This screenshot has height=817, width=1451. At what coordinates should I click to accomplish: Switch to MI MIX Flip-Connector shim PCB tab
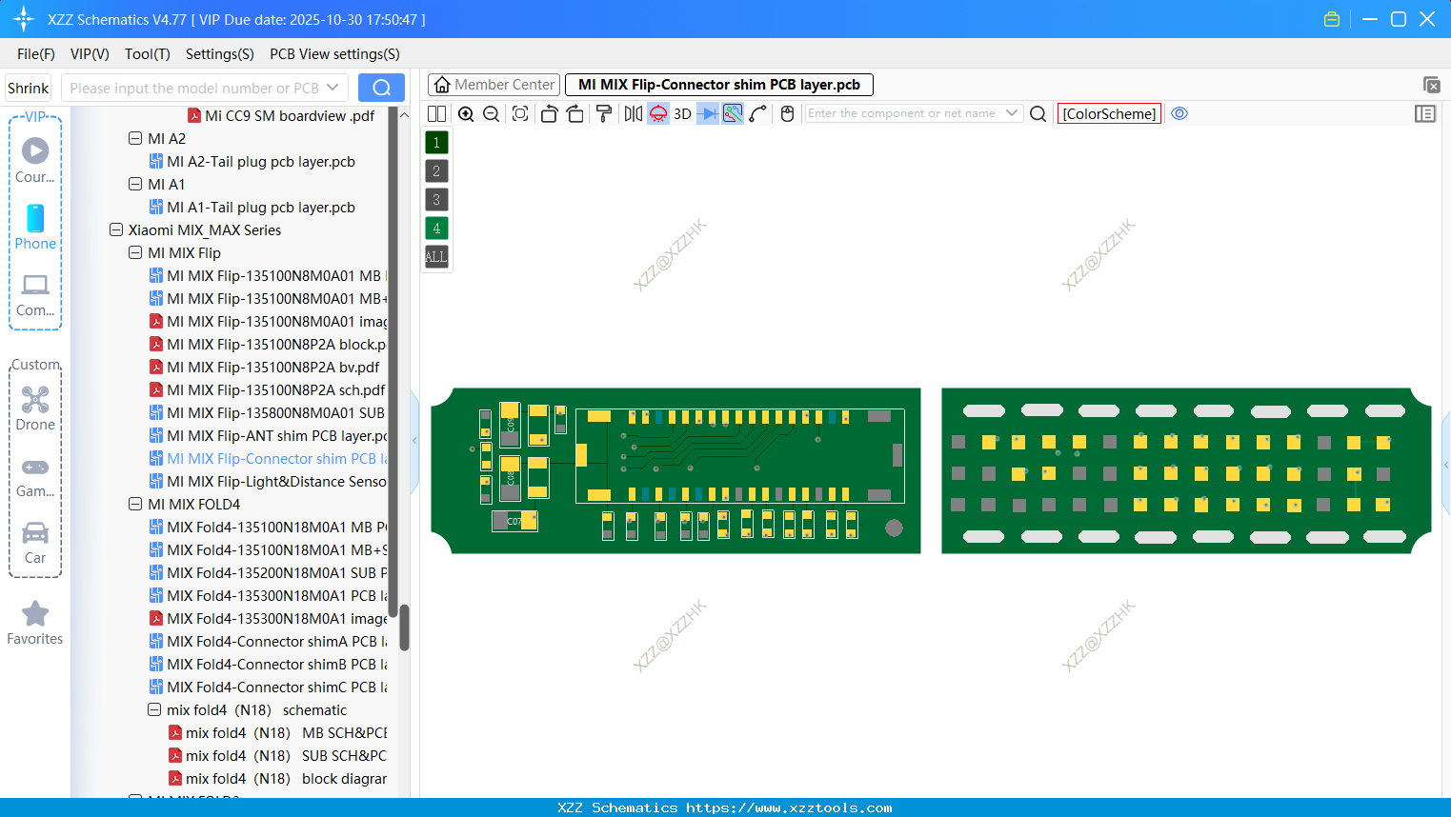pos(719,84)
